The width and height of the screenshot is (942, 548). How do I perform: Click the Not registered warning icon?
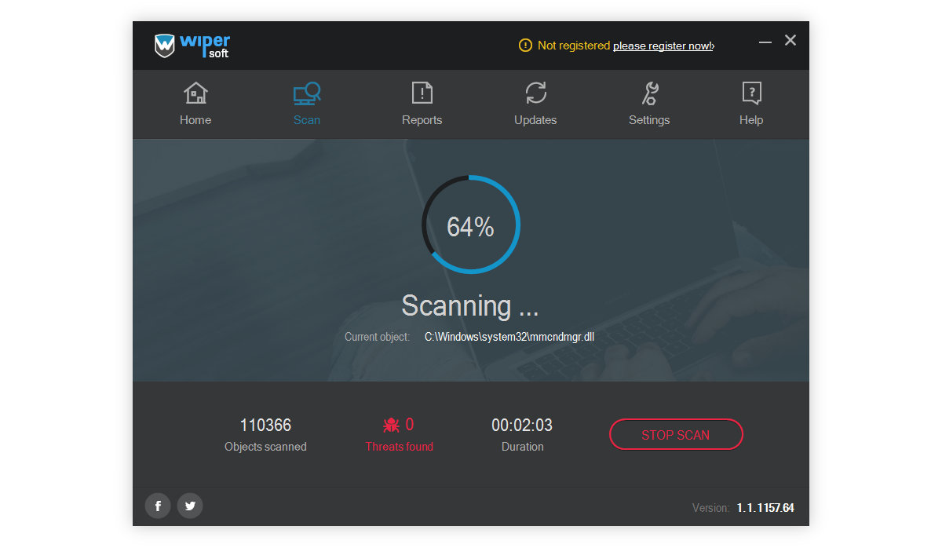(x=526, y=46)
